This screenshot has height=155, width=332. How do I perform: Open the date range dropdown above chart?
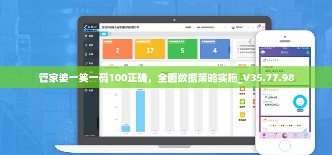click(221, 65)
